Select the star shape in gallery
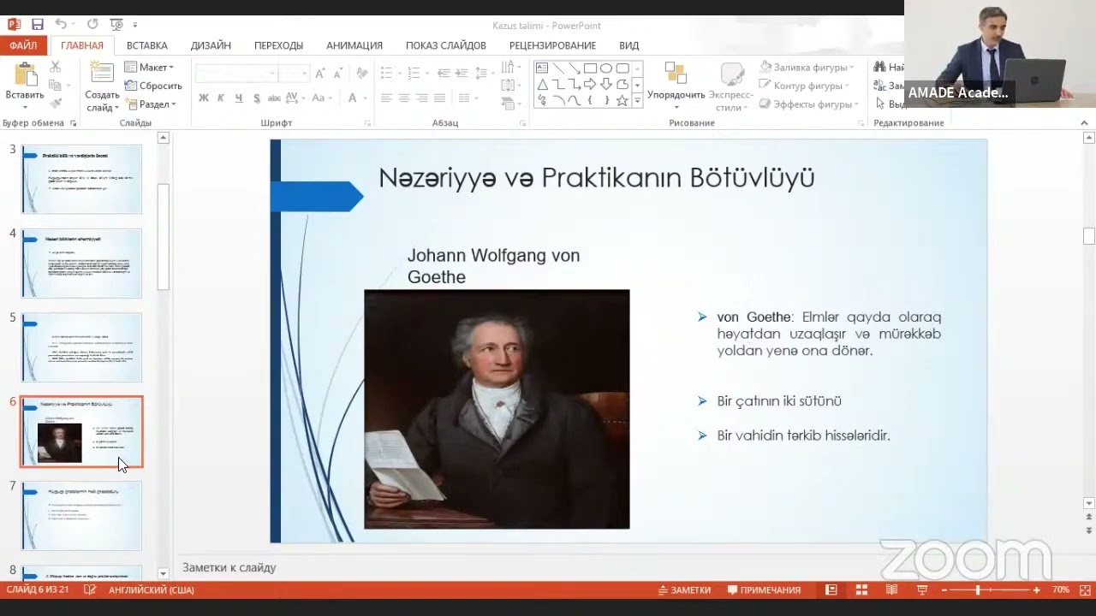1096x616 pixels. 622,101
